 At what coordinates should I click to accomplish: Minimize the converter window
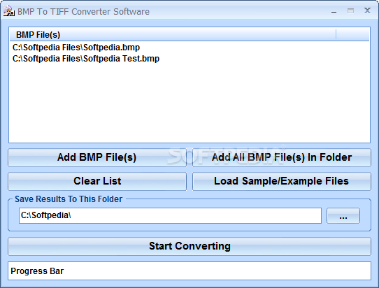pyautogui.click(x=334, y=11)
